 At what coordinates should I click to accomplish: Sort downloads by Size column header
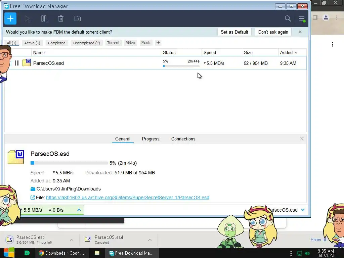point(260,52)
